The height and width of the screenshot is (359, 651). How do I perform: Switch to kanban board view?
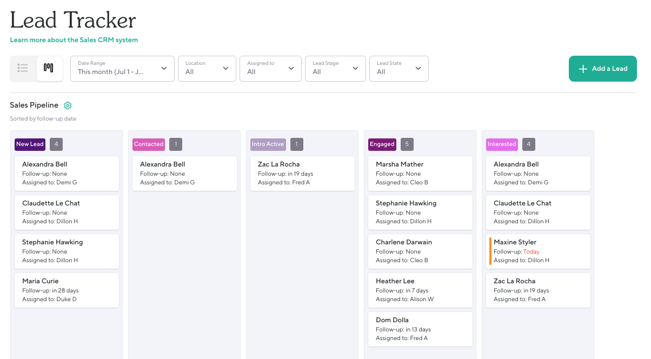click(x=49, y=68)
